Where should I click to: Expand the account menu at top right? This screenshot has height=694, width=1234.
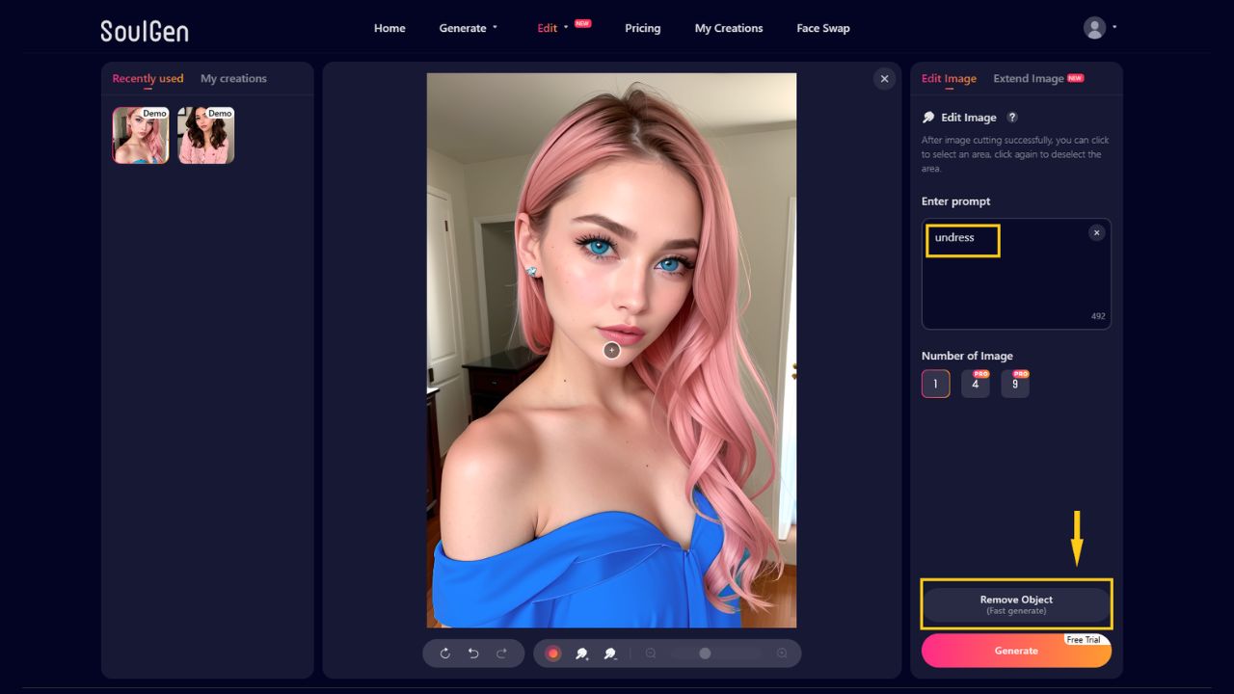point(1097,28)
